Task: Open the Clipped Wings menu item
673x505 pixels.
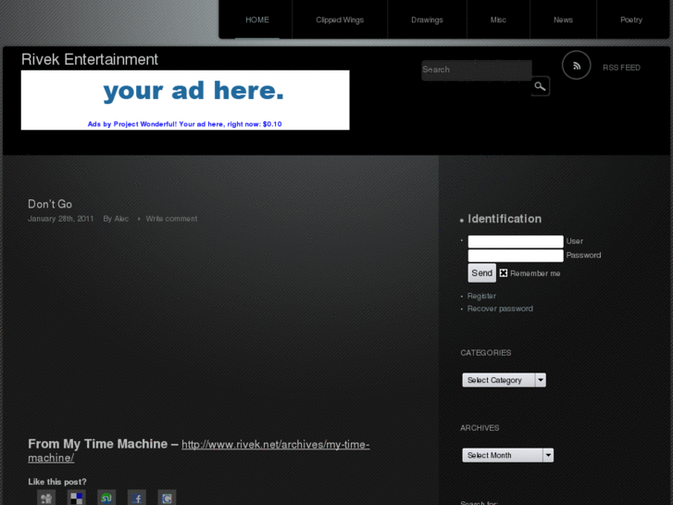Action: click(340, 19)
